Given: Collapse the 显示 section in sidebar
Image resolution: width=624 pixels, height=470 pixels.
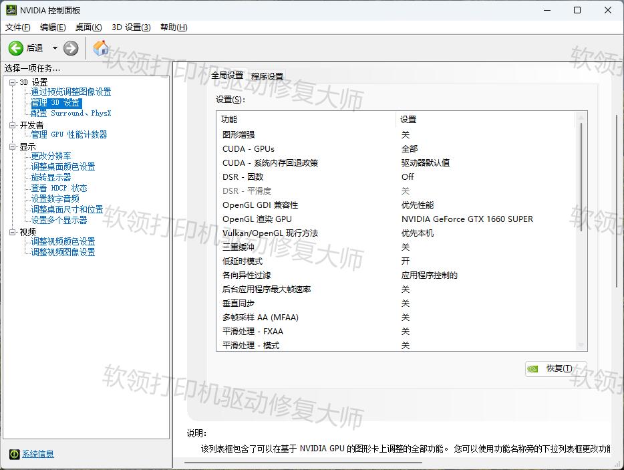Looking at the screenshot, I should 13,146.
